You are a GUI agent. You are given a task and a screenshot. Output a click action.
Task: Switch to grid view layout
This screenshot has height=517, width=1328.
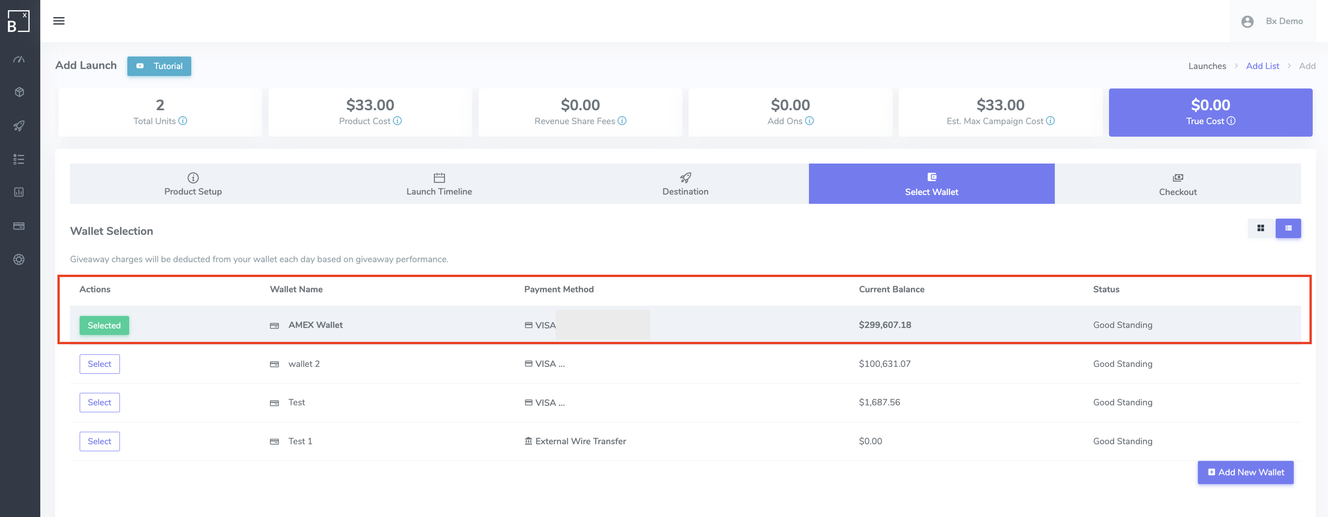pyautogui.click(x=1260, y=228)
